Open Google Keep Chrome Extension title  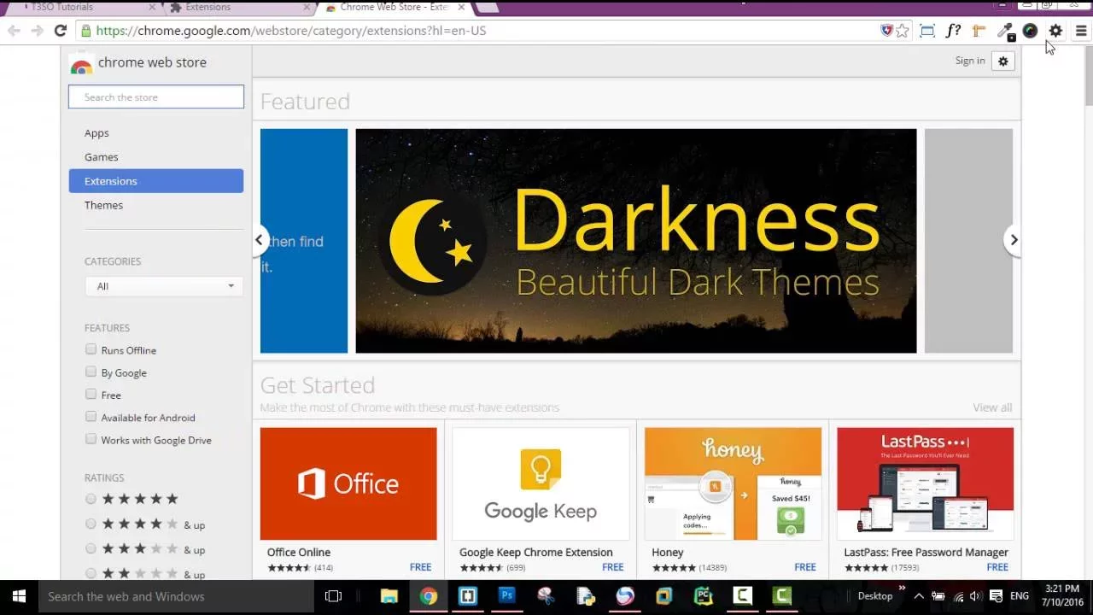[x=536, y=553]
